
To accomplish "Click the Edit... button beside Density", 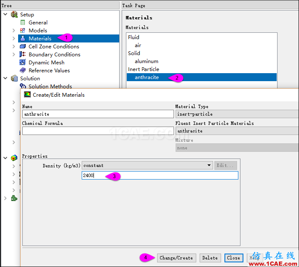I will point(226,165).
